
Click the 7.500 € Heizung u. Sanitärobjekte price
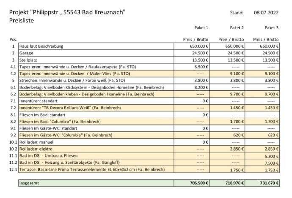pos(271,163)
